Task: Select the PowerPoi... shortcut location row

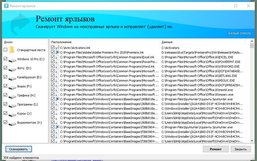Action: (109, 62)
